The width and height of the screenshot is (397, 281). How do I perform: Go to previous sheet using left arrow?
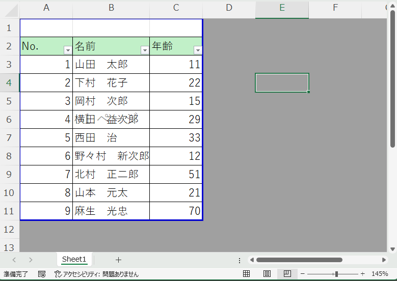click(x=14, y=260)
